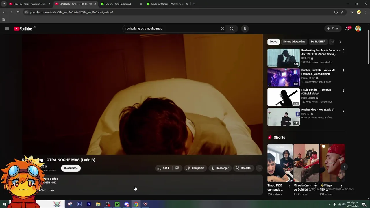
Task: Open Windows Start menu
Action: (4, 204)
